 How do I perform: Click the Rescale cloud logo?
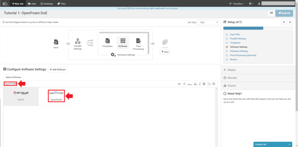(x=5, y=3)
